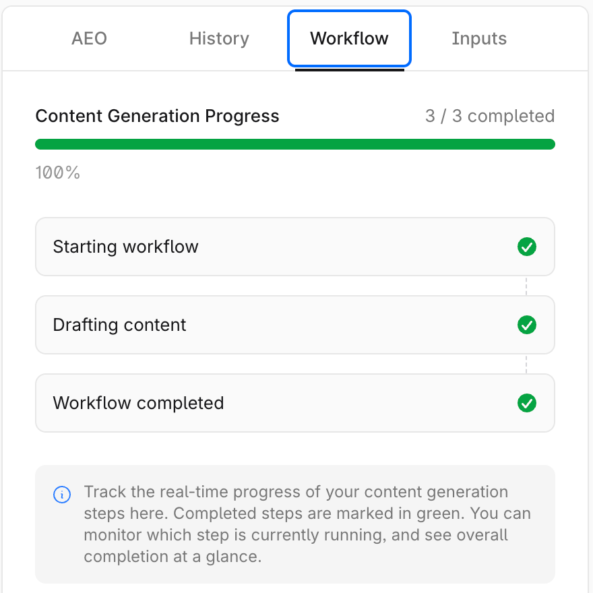Click the 3 / 3 completed counter

click(489, 116)
